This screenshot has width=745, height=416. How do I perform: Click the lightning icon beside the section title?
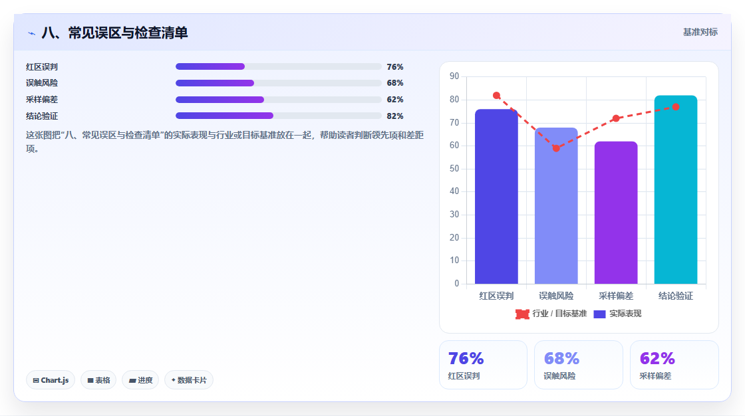[x=31, y=33]
